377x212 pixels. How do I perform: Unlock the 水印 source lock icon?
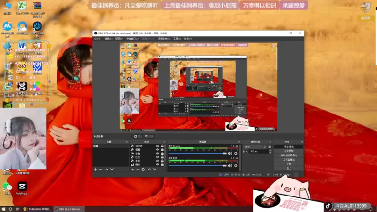pyautogui.click(x=162, y=161)
